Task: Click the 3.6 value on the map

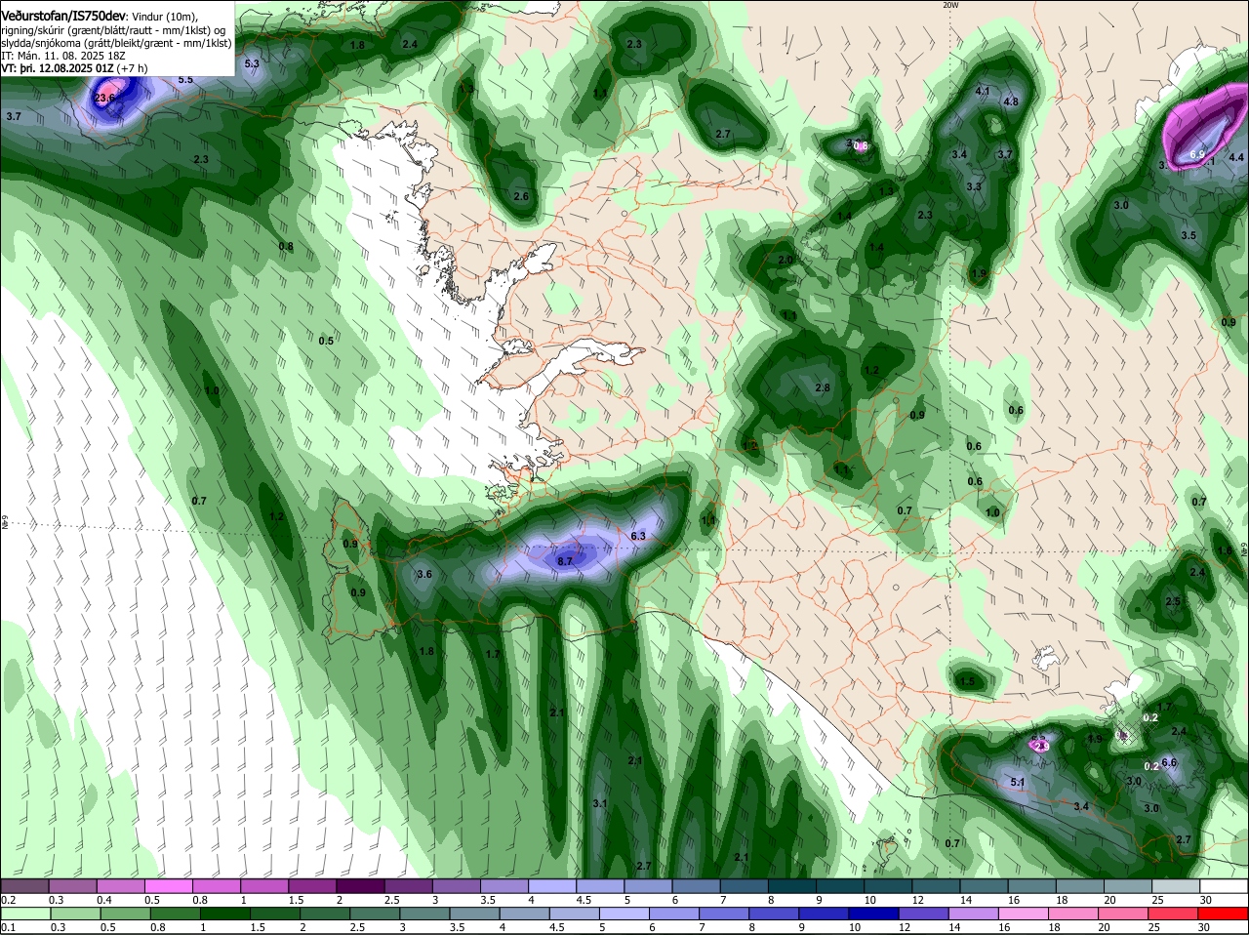Action: click(423, 575)
